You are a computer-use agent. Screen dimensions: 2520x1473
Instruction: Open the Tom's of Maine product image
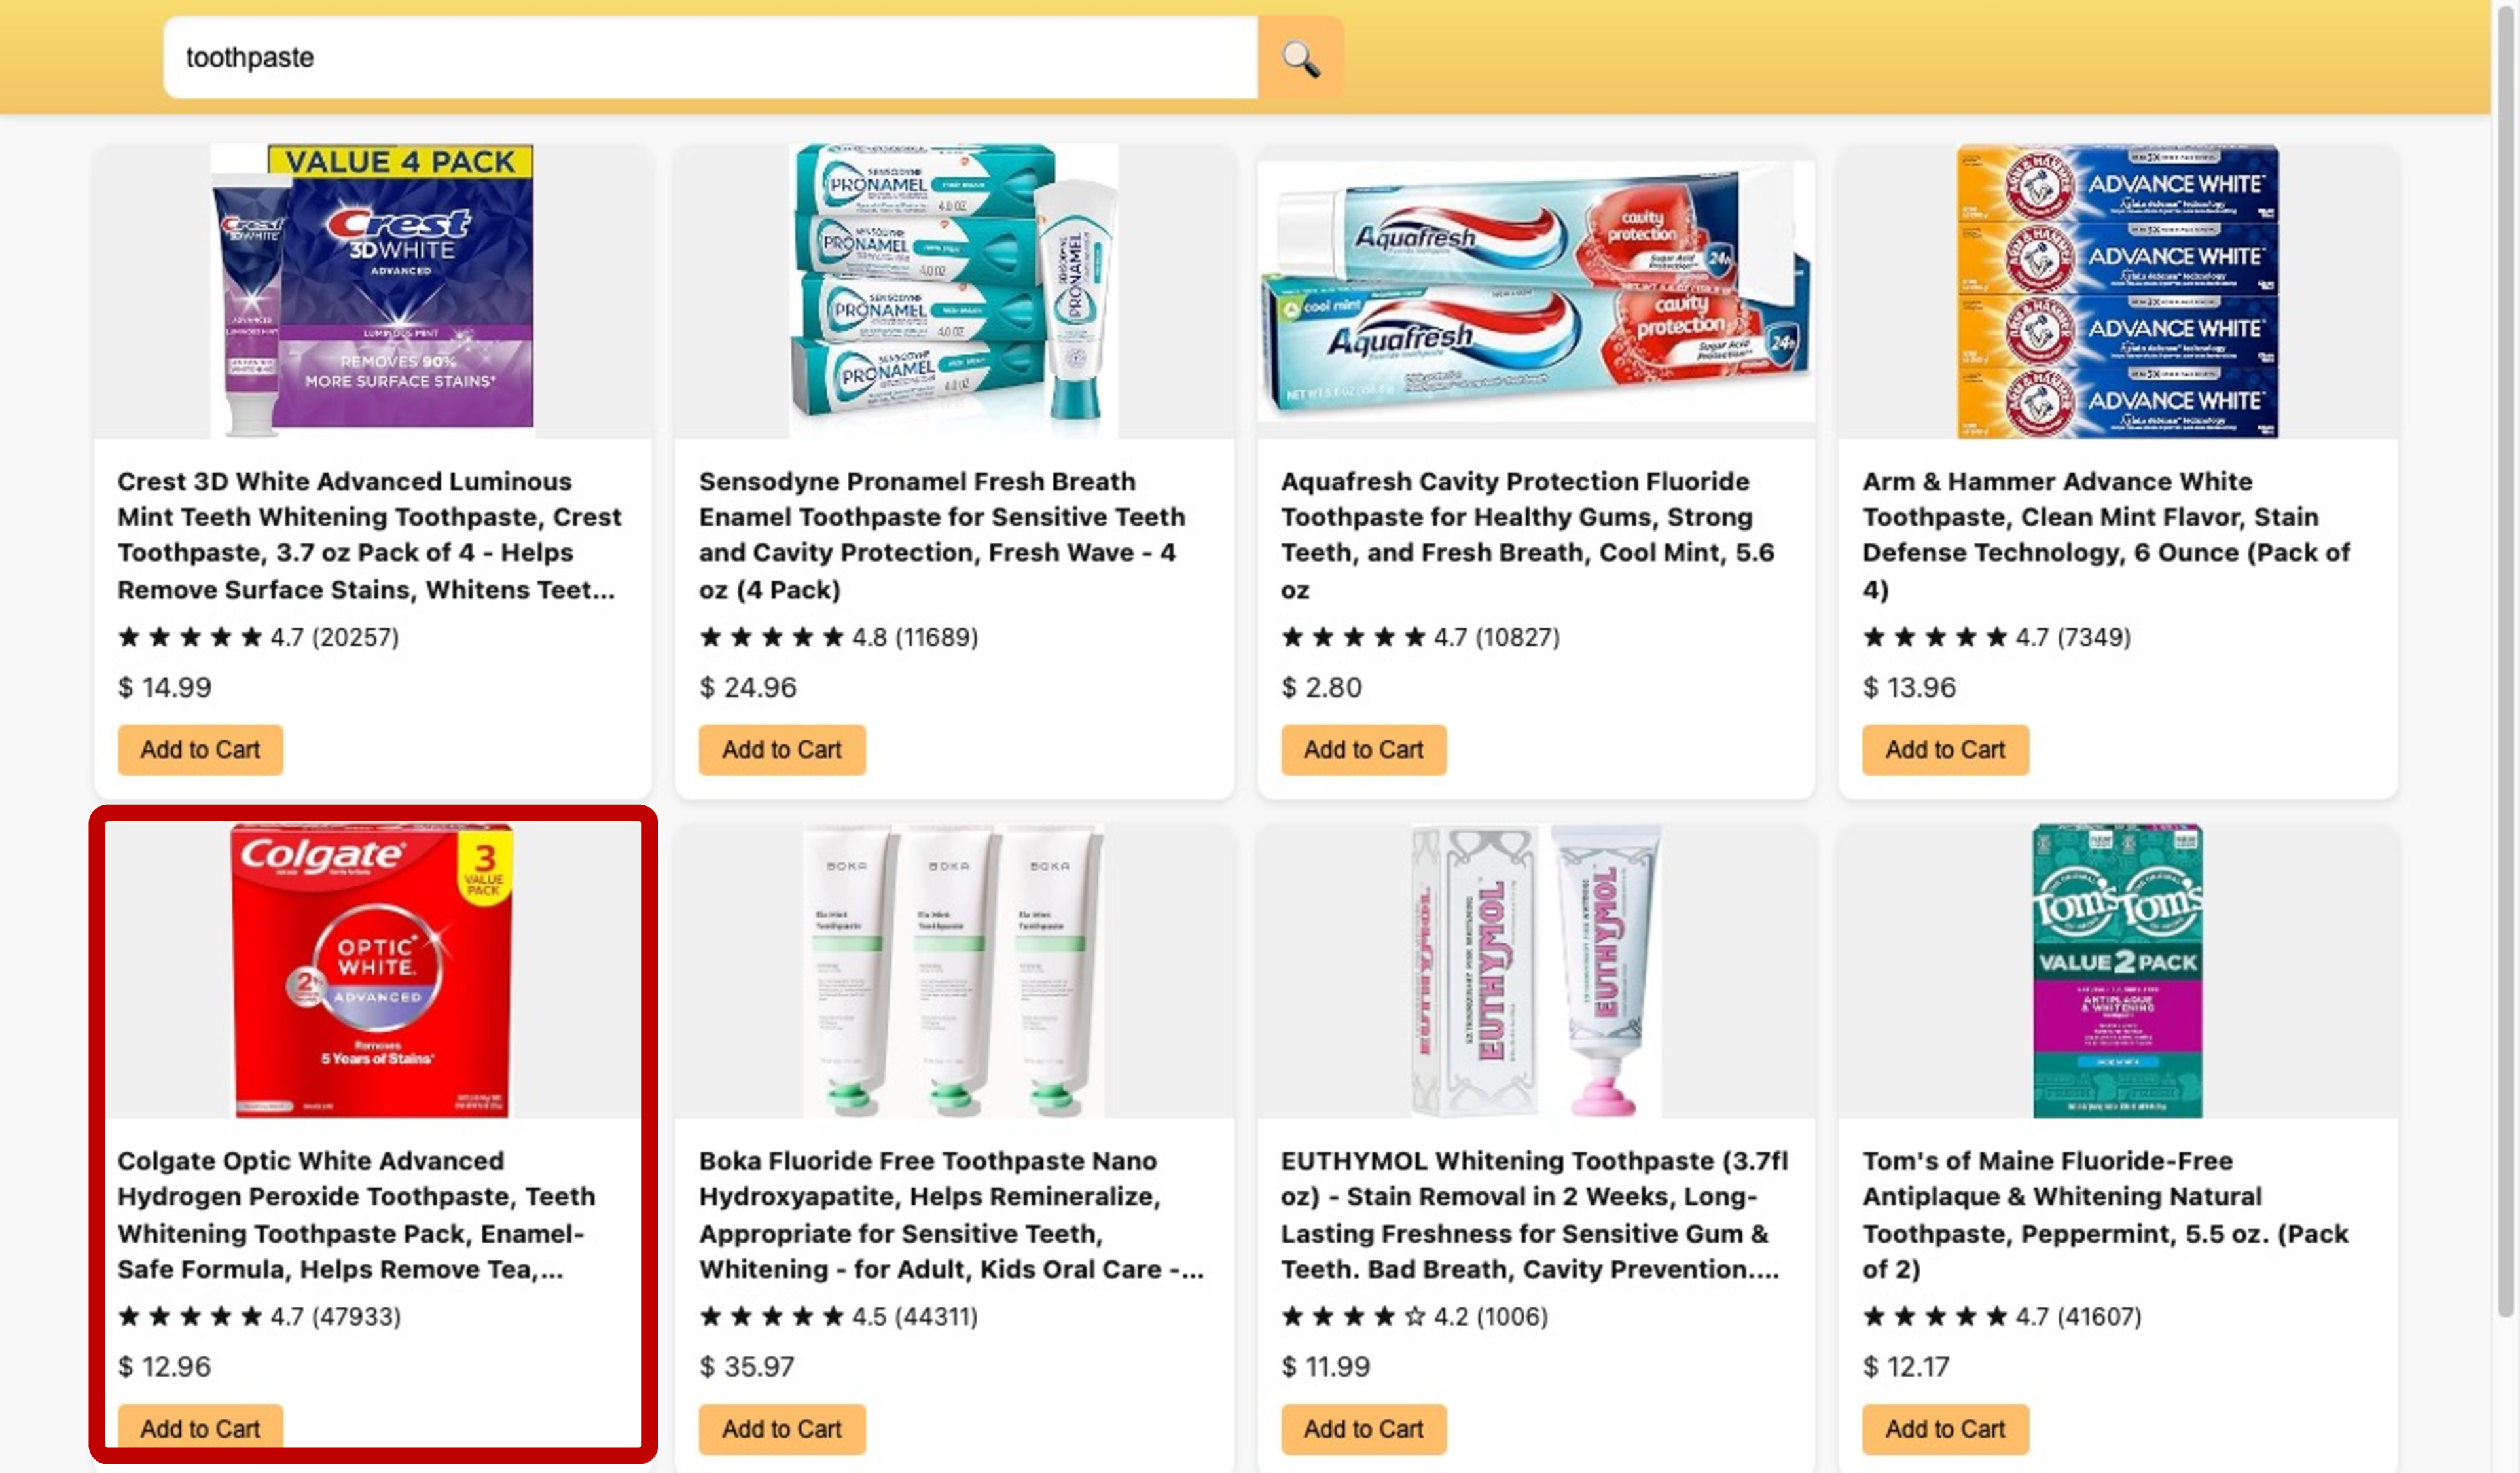(x=2118, y=970)
